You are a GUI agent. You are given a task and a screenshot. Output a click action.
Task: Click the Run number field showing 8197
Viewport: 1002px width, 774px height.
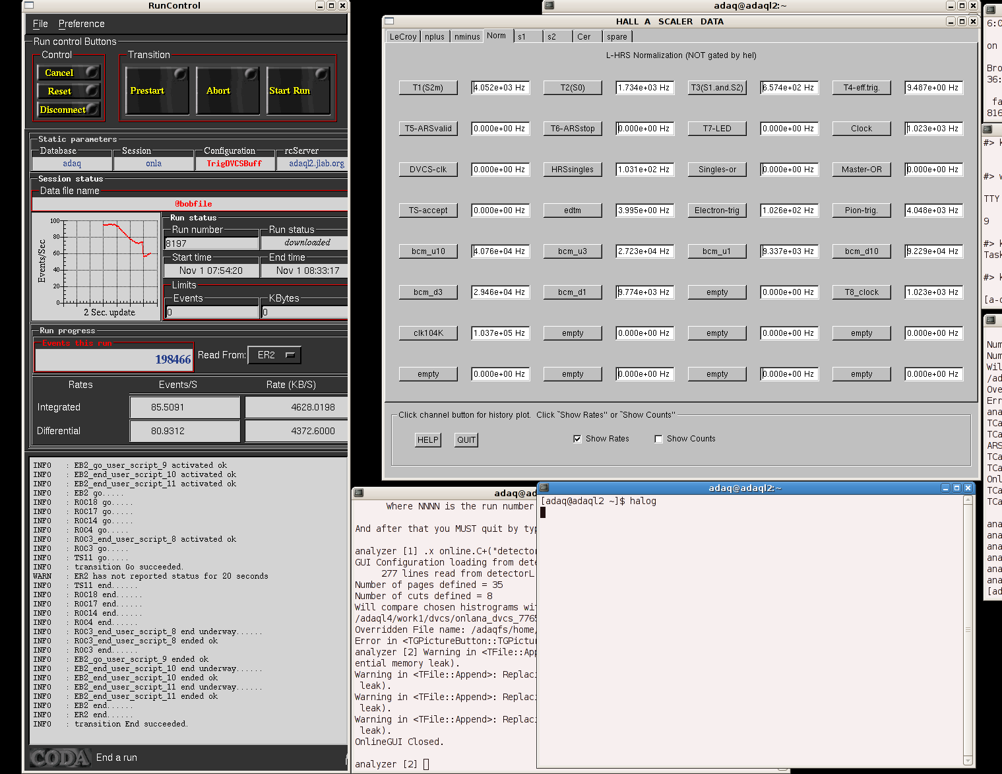[211, 243]
